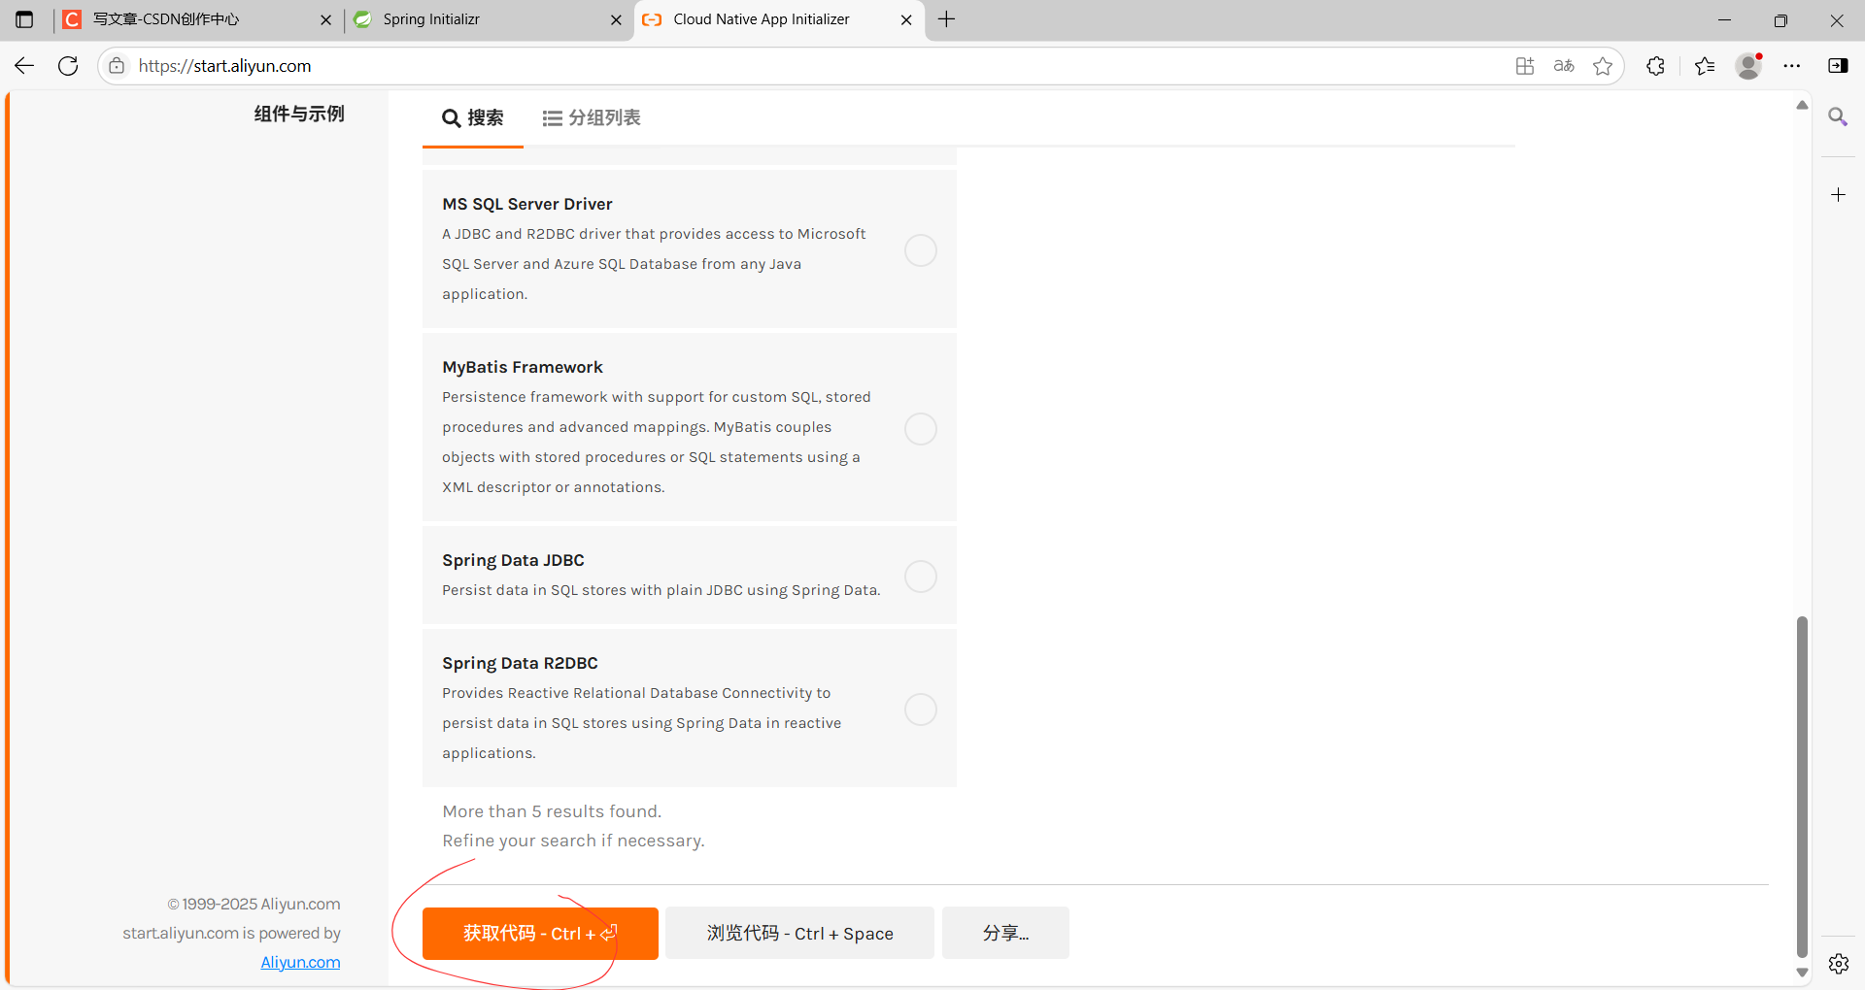This screenshot has width=1865, height=990.
Task: Open the 分享... share button
Action: [1005, 934]
